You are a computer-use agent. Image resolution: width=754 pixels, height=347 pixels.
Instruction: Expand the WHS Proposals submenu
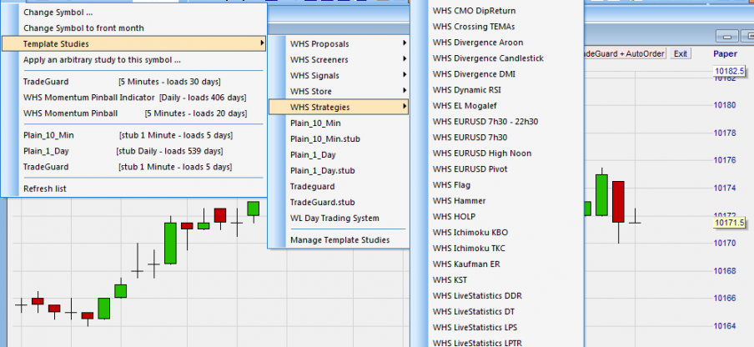(x=338, y=43)
